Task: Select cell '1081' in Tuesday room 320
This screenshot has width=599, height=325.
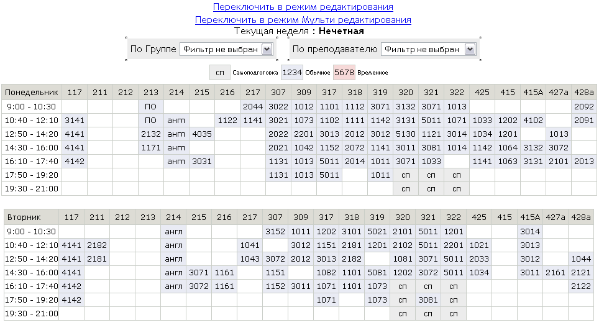Action: click(x=403, y=259)
